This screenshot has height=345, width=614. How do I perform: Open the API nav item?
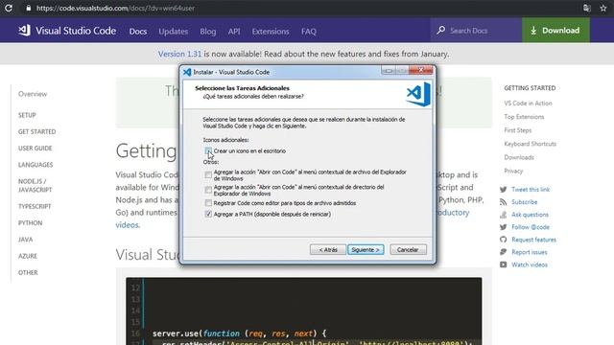coord(234,32)
